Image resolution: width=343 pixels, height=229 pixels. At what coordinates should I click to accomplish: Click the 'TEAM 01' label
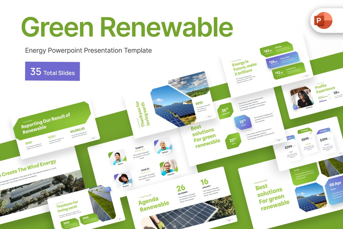pos(139,148)
